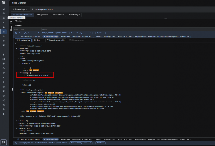
Task: Click the vertical Fields panel label
Action: 11,28
